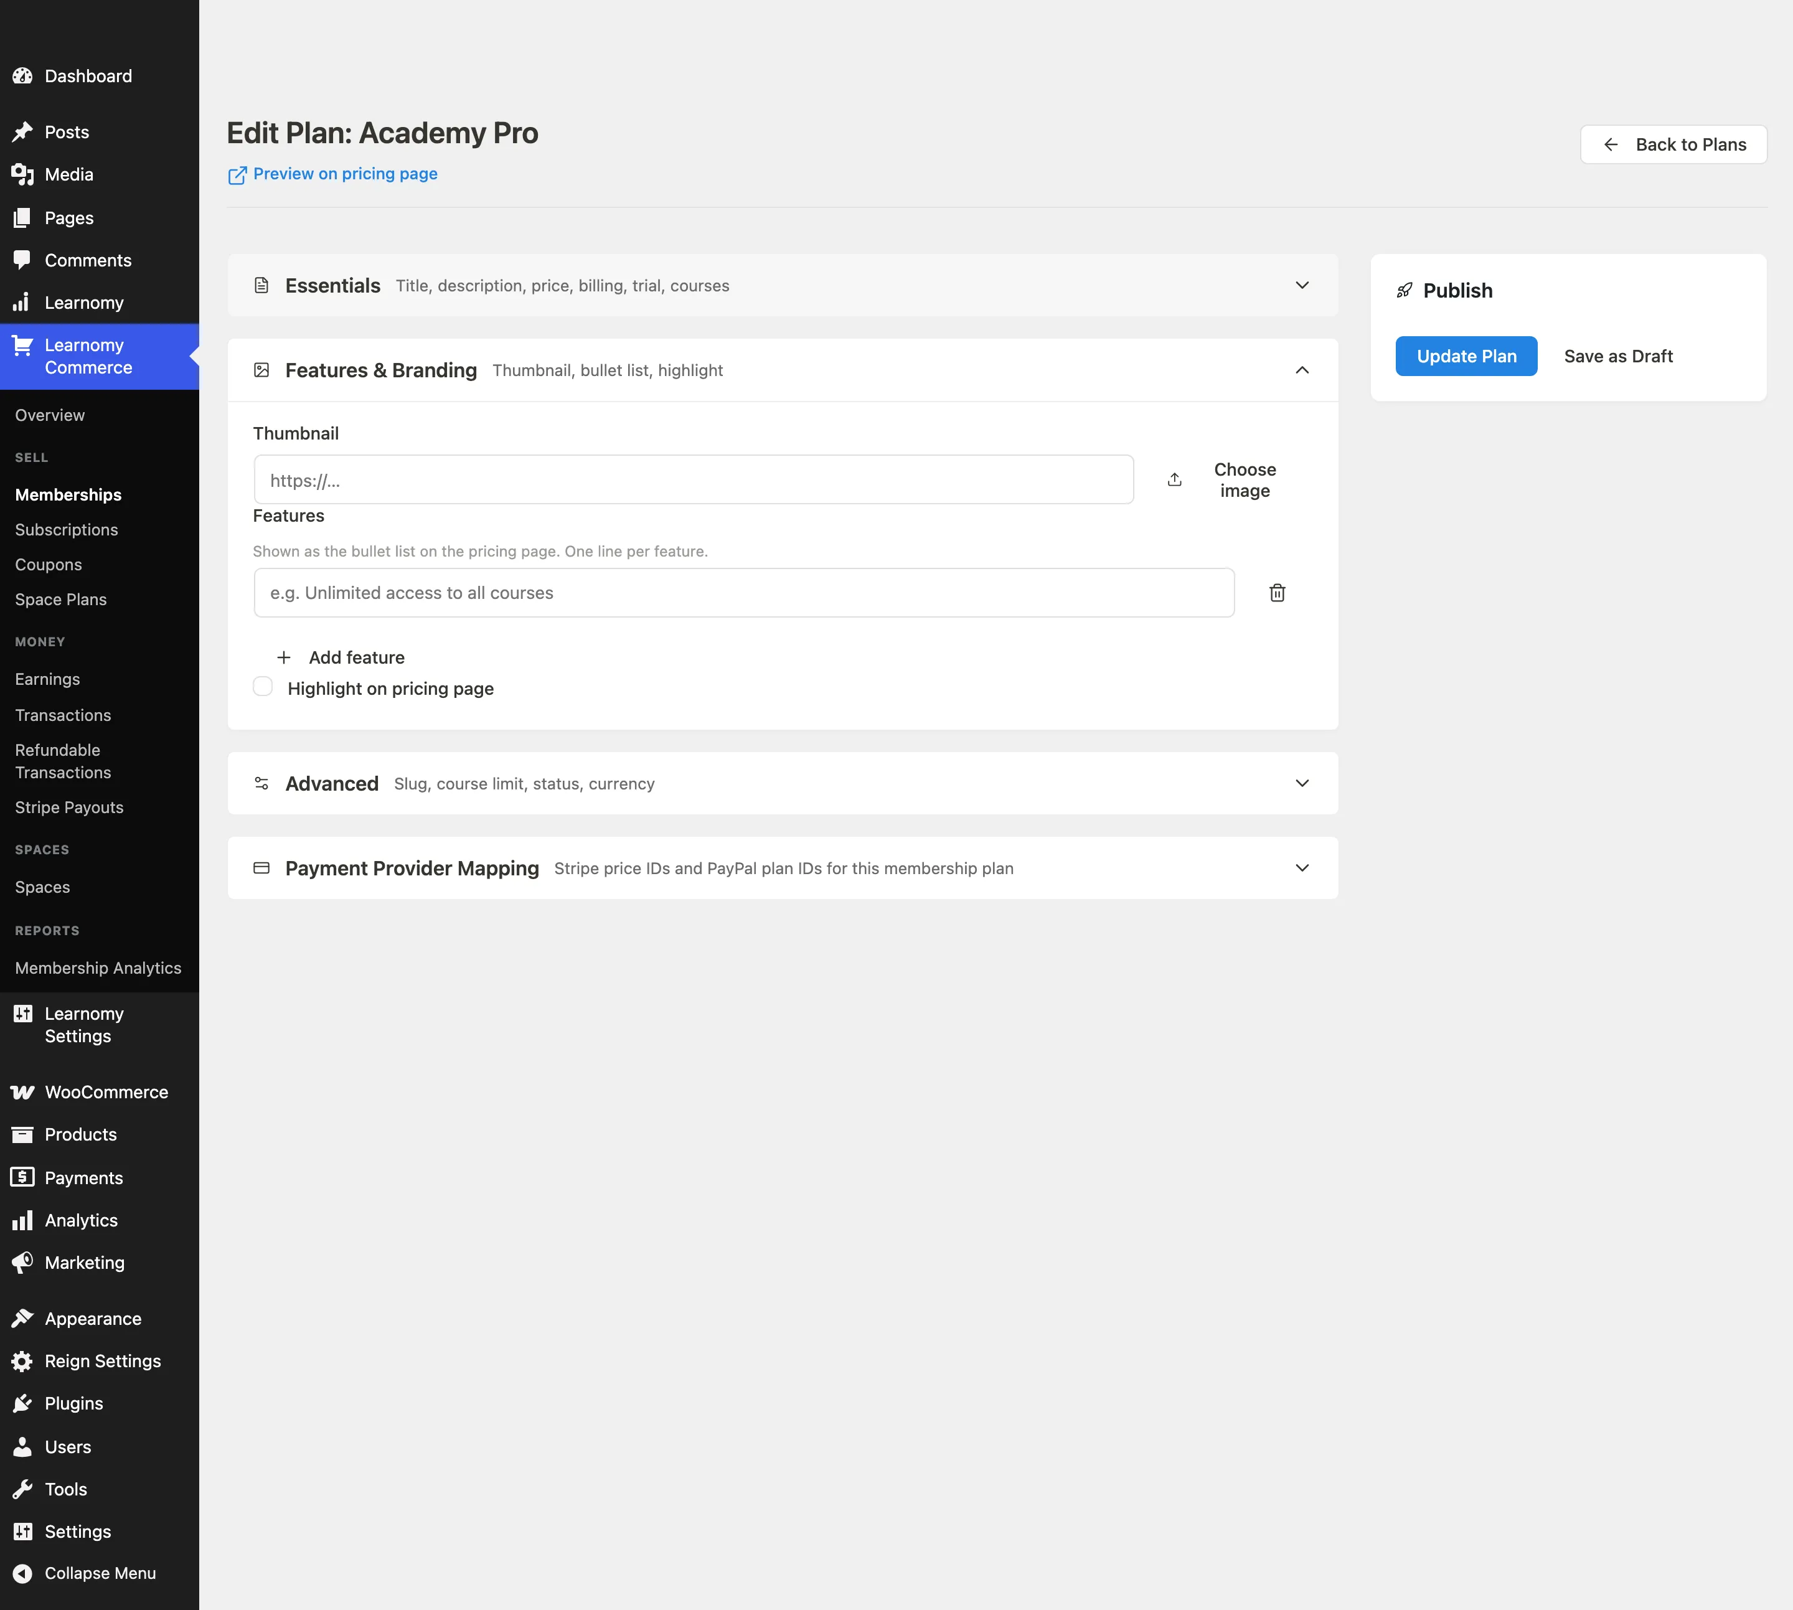Click the Learnomy Settings sliders icon
Screen dimensions: 1793x1610
22,1014
